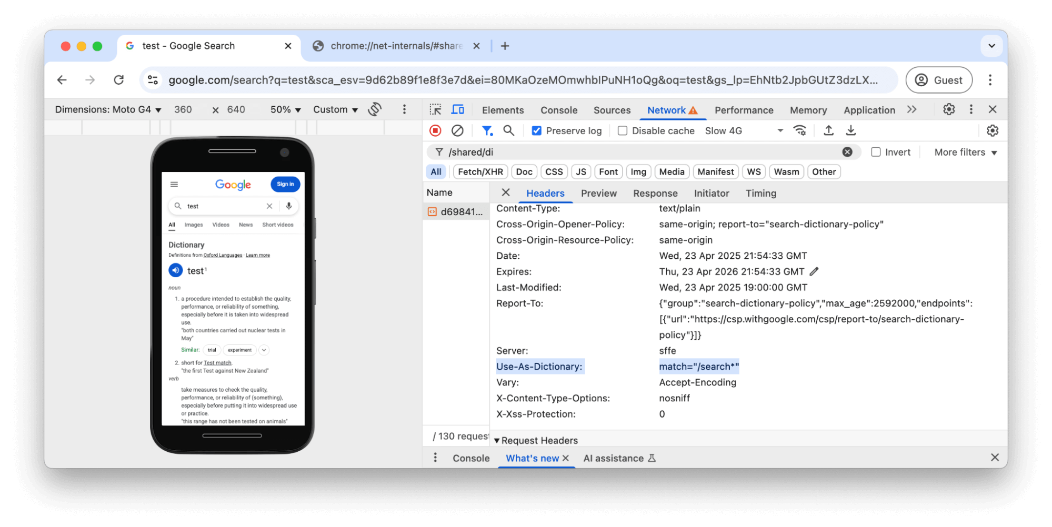Toggle the device toolbar icon

(457, 109)
